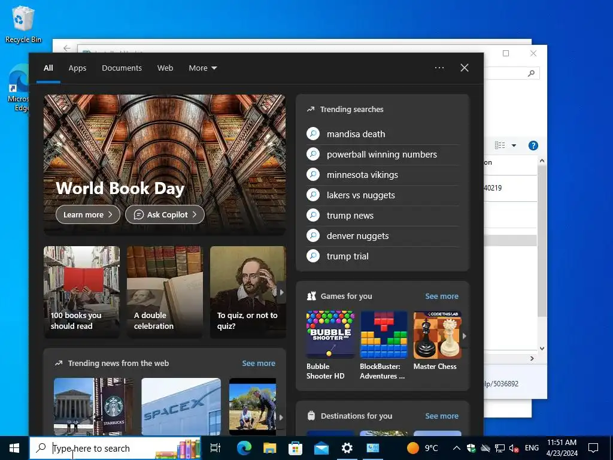
Task: Click the view layout icon in background window
Action: (500, 146)
